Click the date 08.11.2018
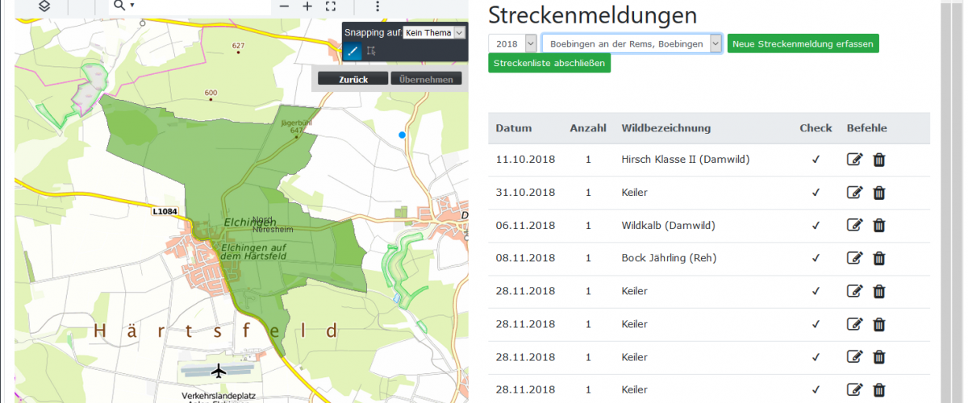The image size is (968, 403). (x=525, y=258)
